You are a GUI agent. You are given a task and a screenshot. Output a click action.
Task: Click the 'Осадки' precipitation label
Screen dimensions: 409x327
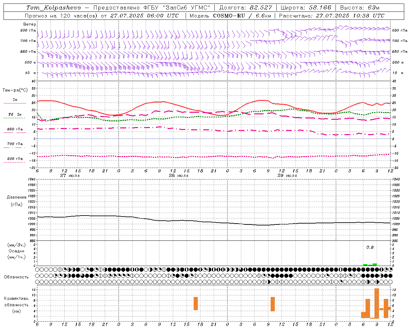tap(17, 251)
